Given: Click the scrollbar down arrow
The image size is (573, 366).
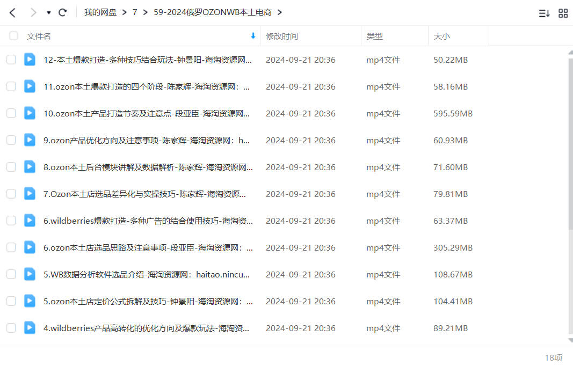Looking at the screenshot, I should pos(571,340).
